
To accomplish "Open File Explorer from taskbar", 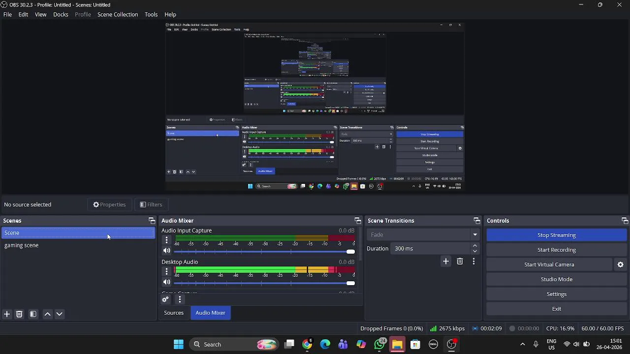I will click(397, 344).
